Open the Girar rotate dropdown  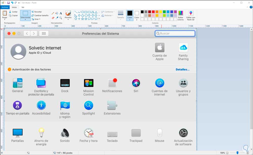point(36,19)
